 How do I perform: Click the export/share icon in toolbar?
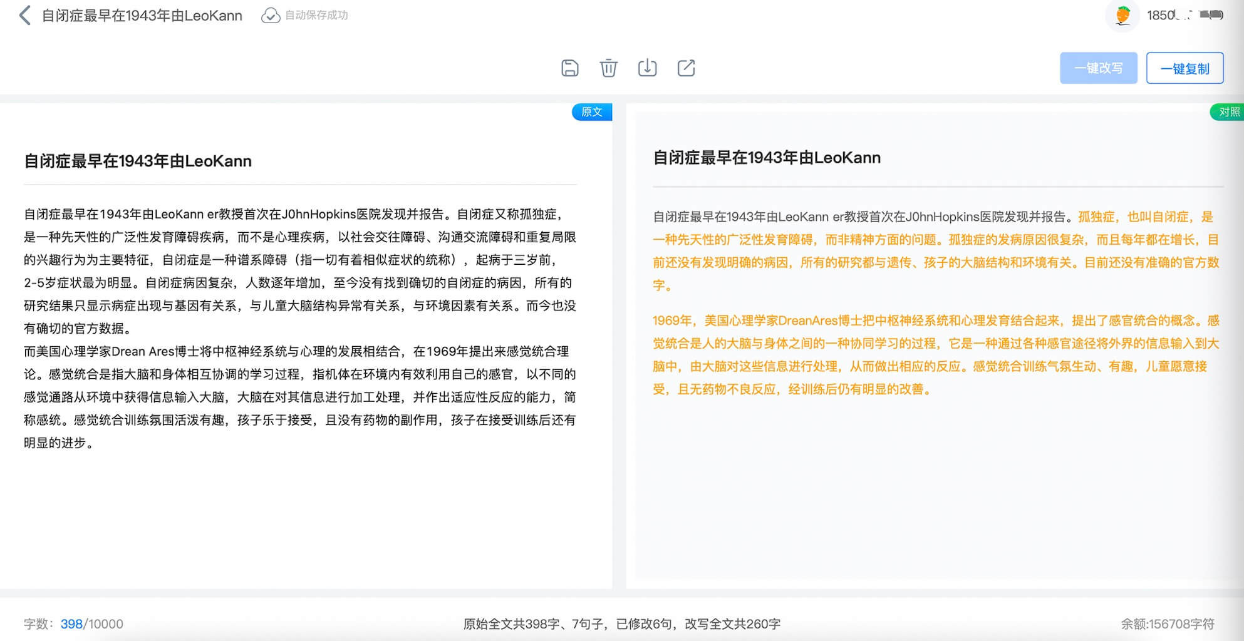coord(686,68)
